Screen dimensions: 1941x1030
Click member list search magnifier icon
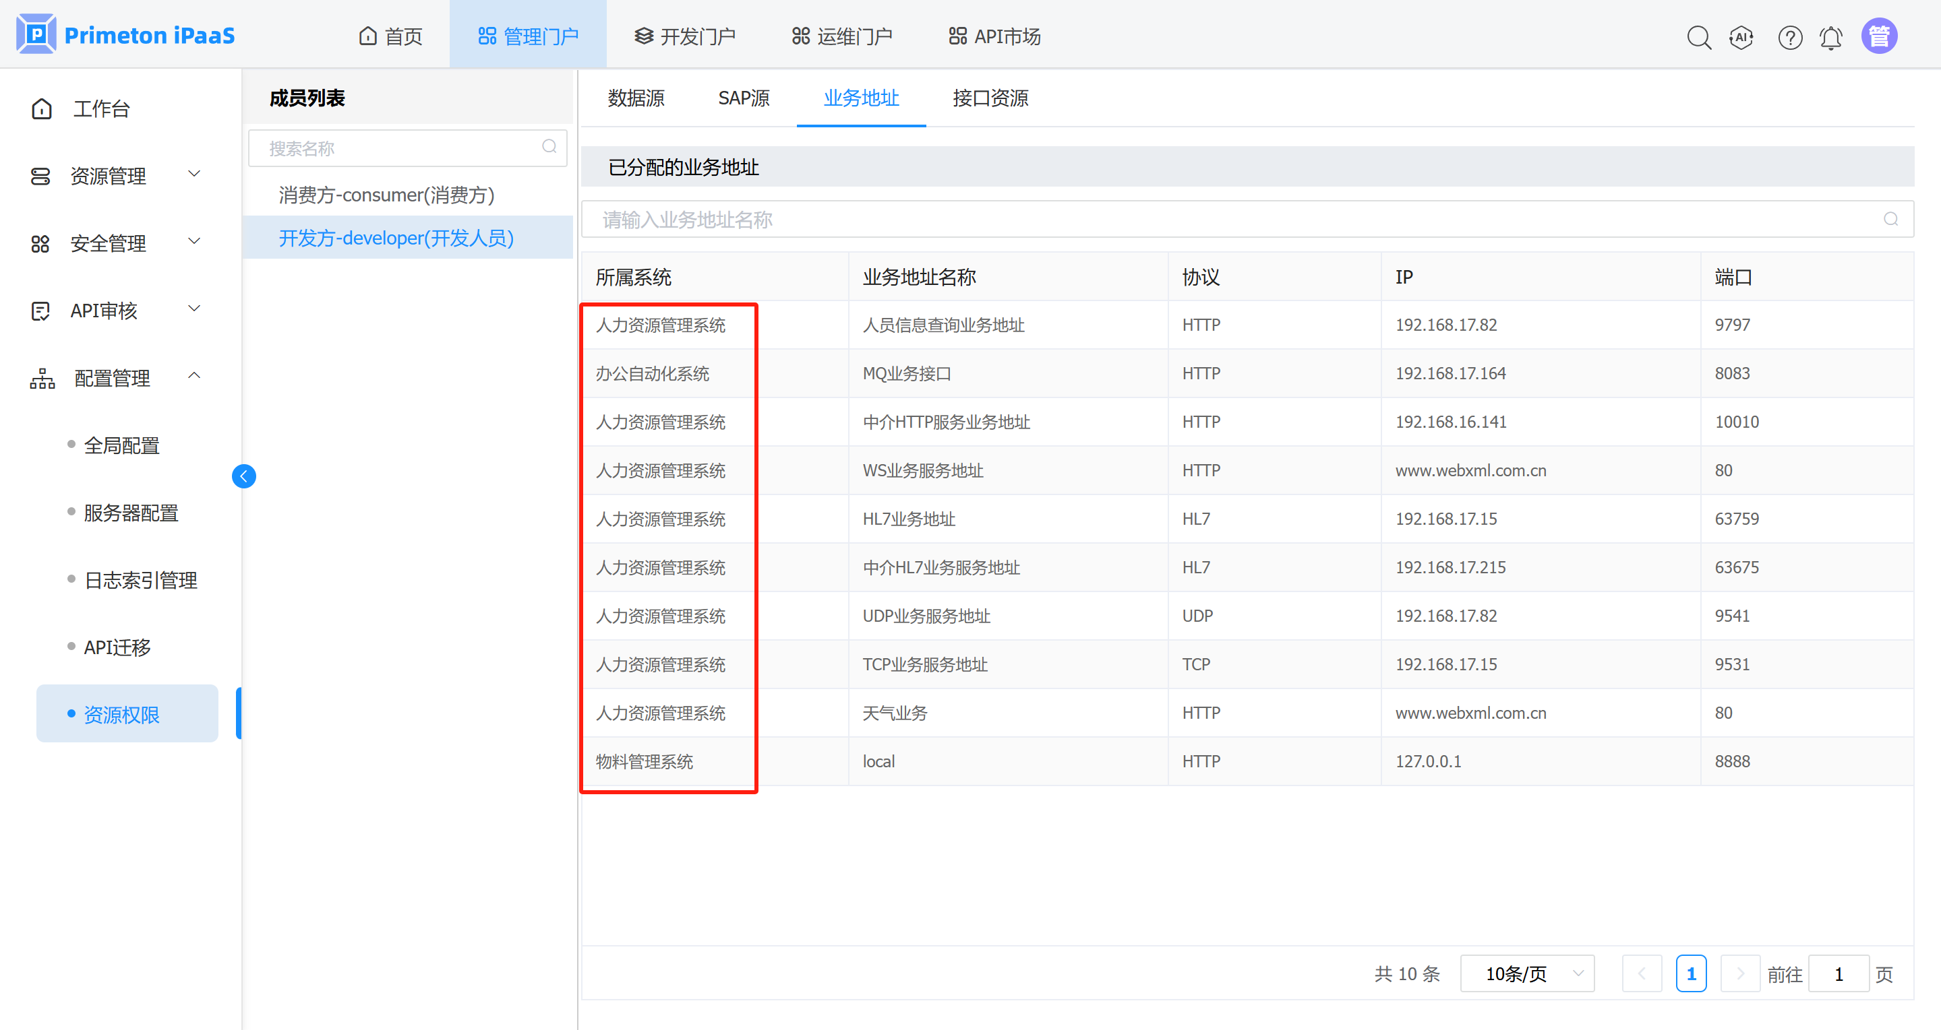coord(549,147)
